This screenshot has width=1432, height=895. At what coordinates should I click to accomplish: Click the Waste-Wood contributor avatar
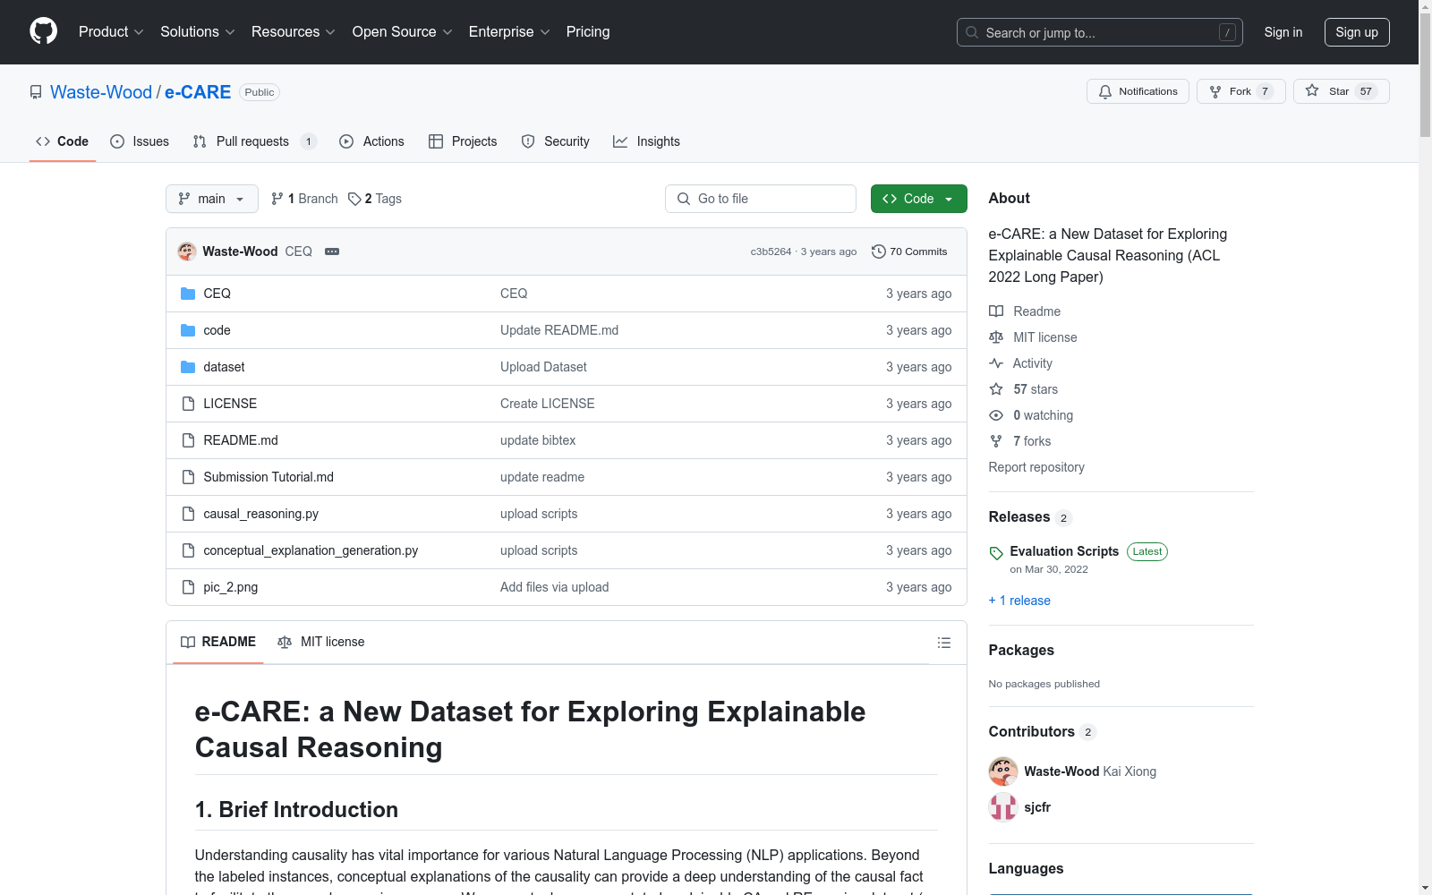pyautogui.click(x=1003, y=771)
